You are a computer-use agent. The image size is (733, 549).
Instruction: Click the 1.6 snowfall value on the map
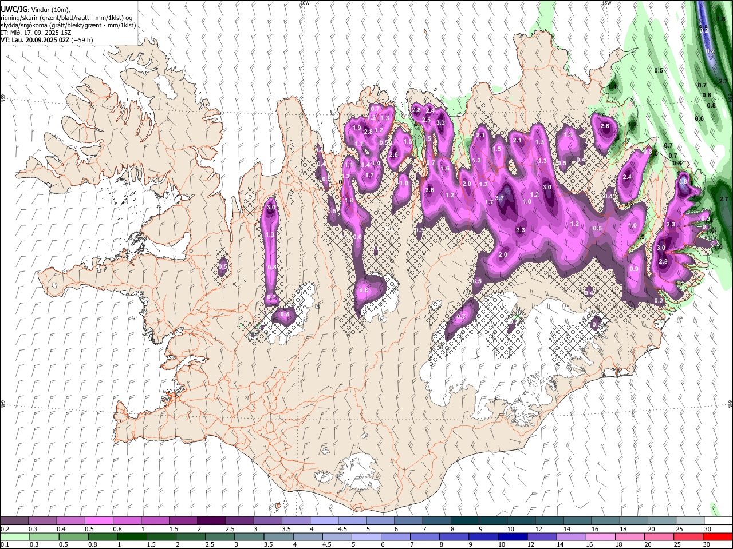pos(445,168)
